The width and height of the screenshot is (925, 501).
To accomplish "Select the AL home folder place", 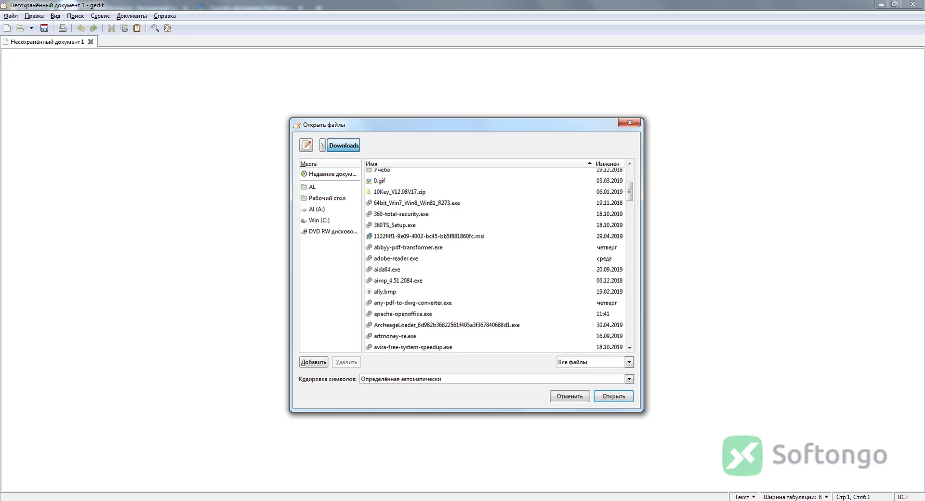I will [330, 187].
